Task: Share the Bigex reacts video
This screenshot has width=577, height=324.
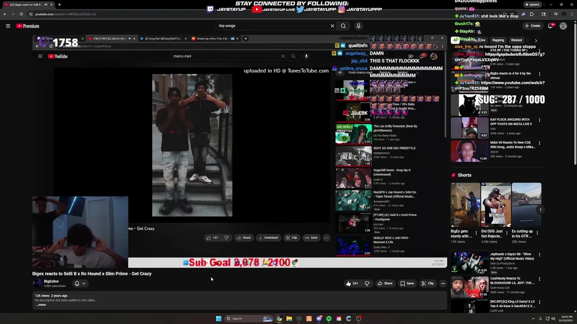Action: click(x=385, y=283)
